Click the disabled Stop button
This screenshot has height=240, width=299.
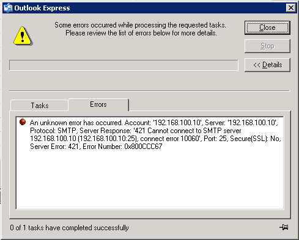pyautogui.click(x=267, y=46)
